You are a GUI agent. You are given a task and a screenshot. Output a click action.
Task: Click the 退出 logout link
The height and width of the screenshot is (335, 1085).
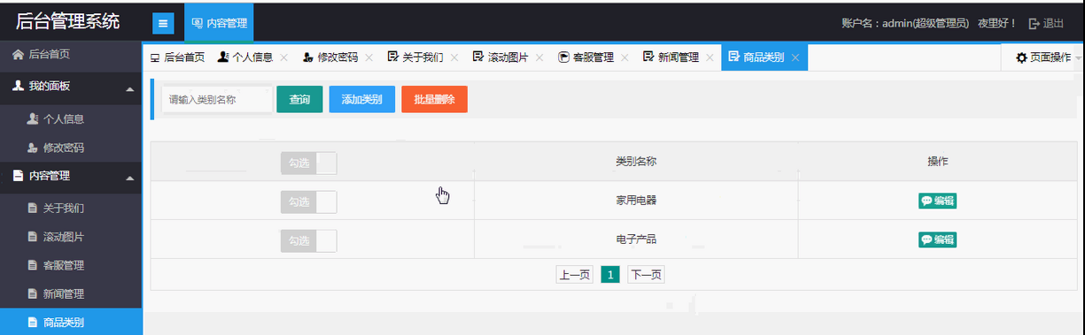[x=1046, y=24]
